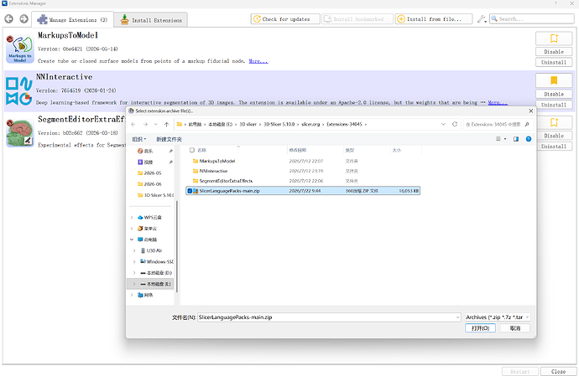Open the settings wrench tool menu
Viewport: 579px width, 376px height.
tap(481, 19)
